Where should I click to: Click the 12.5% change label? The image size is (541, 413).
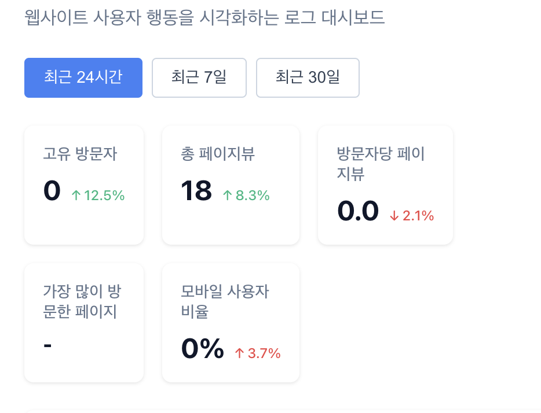(x=104, y=196)
